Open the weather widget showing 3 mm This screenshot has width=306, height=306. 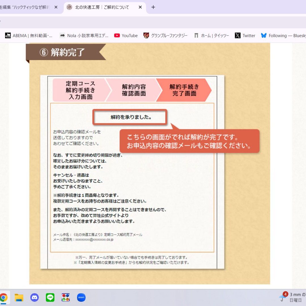point(292,297)
